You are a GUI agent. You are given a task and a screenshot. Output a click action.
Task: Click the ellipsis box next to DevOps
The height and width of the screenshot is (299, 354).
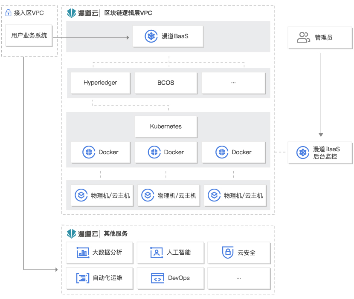239,278
